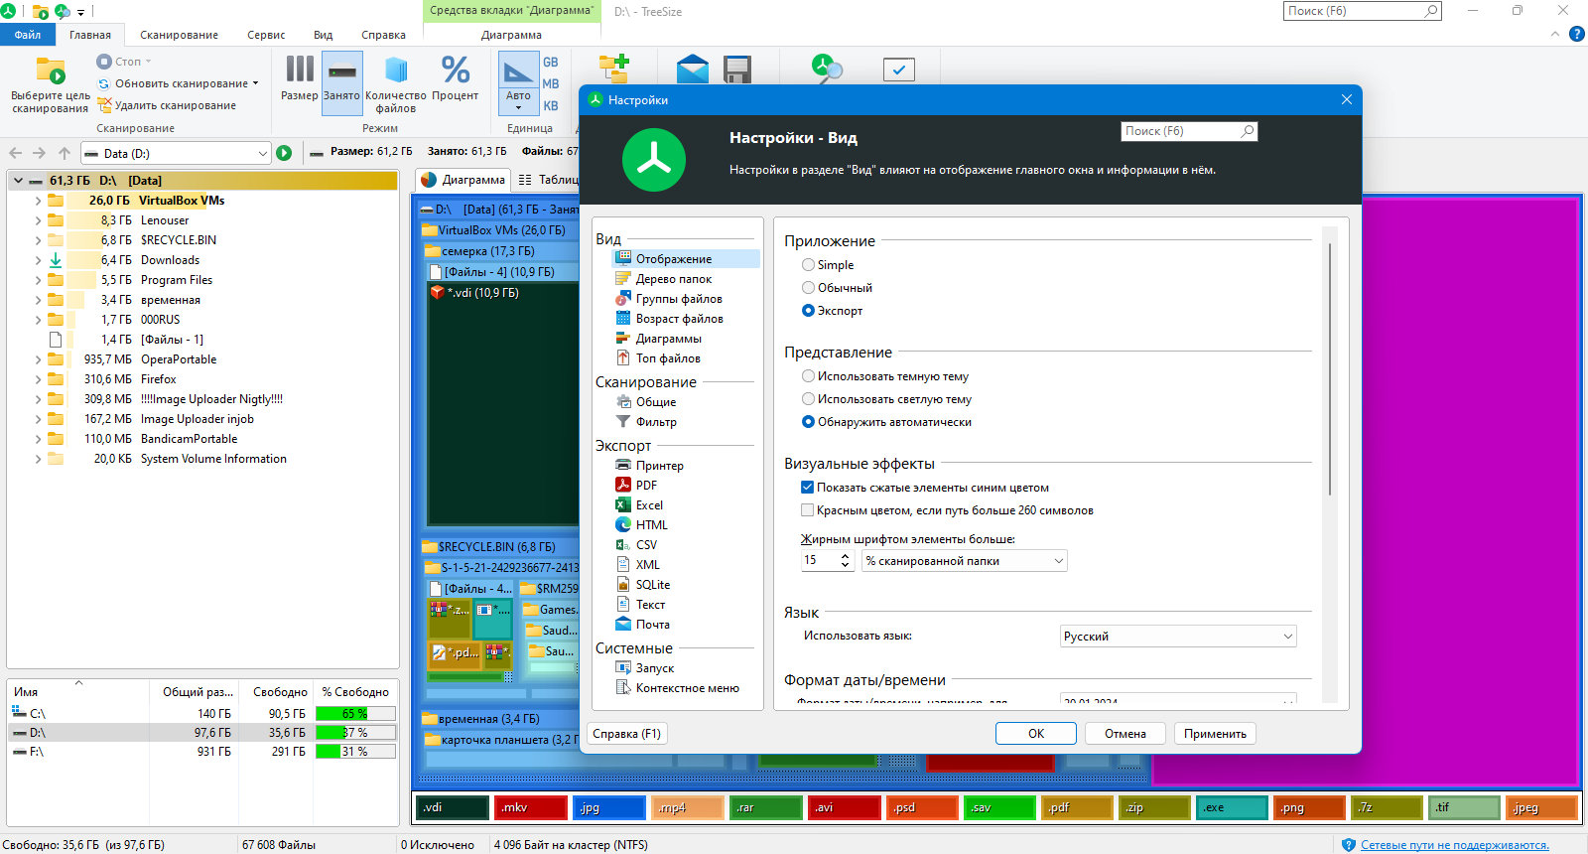The width and height of the screenshot is (1588, 854).
Task: Open the Сканирование ribbon tab
Action: (x=179, y=35)
